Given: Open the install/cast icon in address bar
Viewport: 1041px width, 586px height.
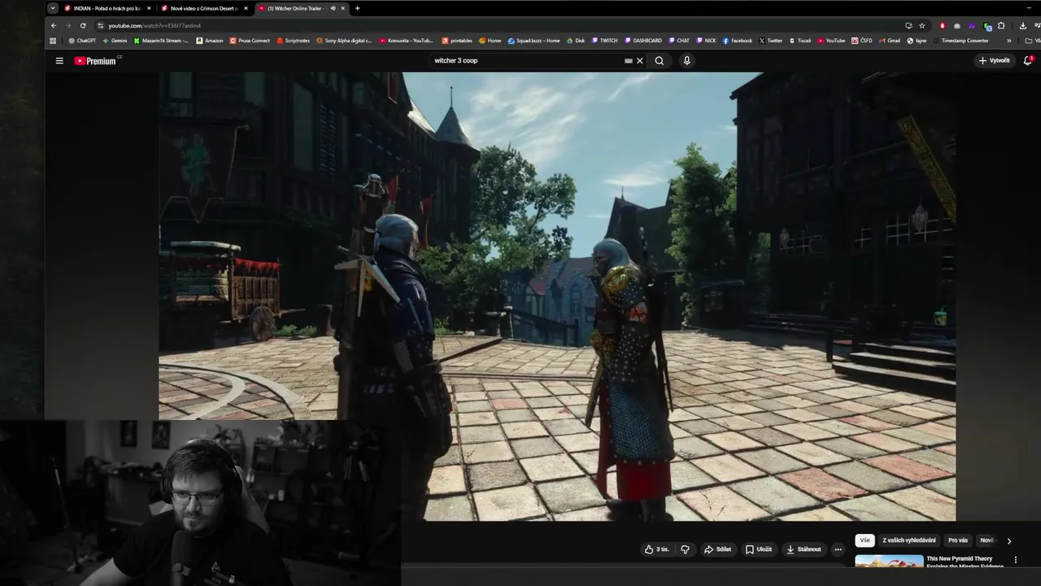Looking at the screenshot, I should (x=908, y=25).
